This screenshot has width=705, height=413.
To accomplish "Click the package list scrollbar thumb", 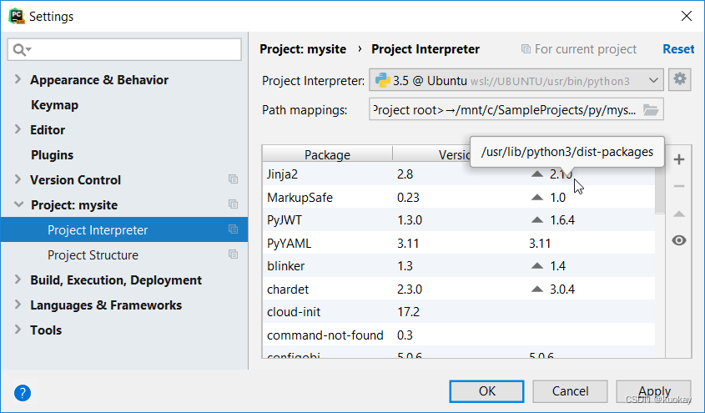I will 660,189.
